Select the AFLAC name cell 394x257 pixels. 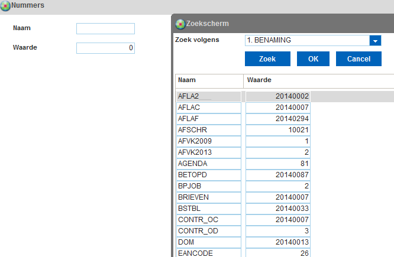tap(209, 108)
